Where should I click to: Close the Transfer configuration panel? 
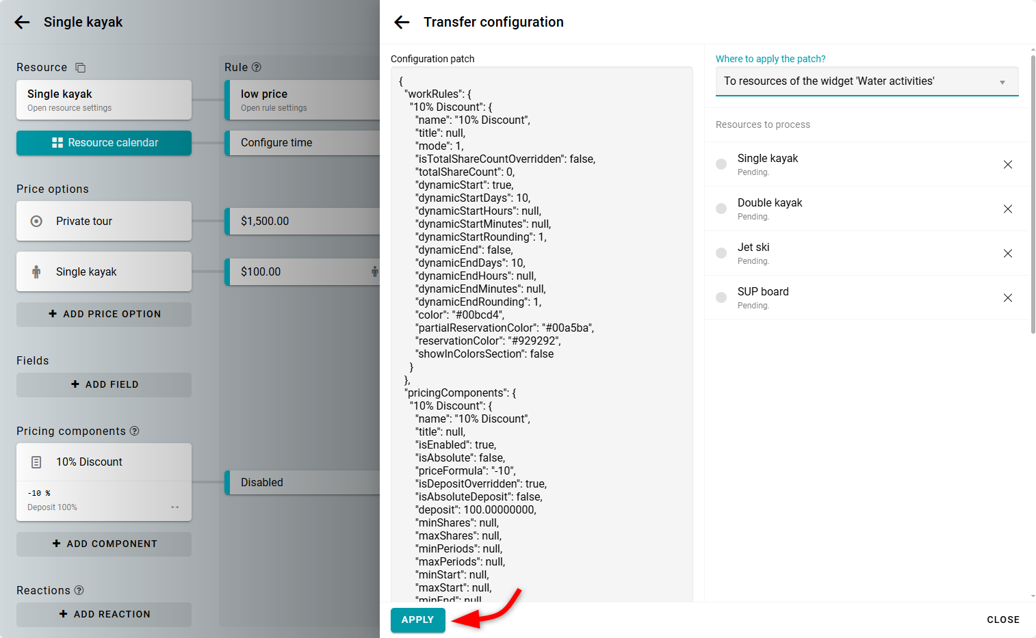1002,620
